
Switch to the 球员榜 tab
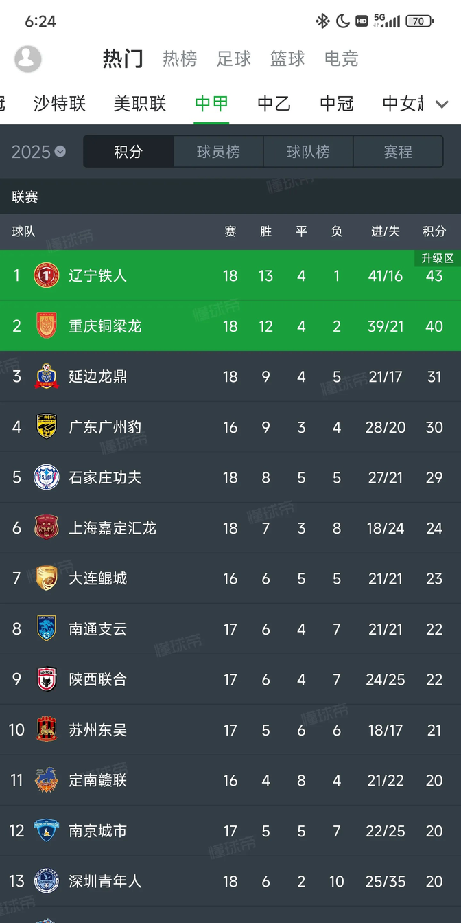pyautogui.click(x=218, y=151)
